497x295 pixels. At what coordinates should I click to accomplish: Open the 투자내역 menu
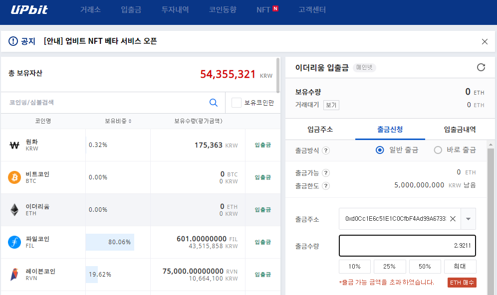[x=175, y=10]
